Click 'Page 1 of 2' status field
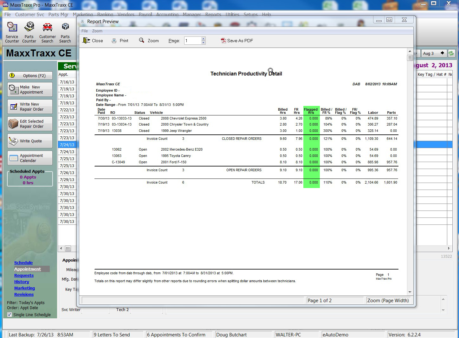 (x=335, y=300)
